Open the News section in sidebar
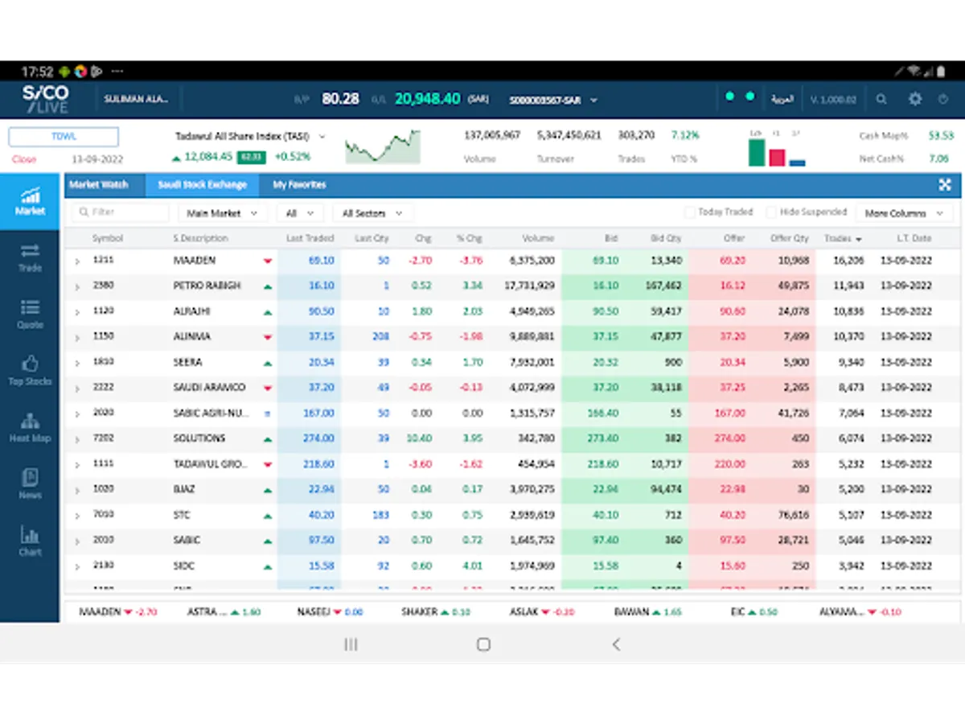 tap(30, 484)
